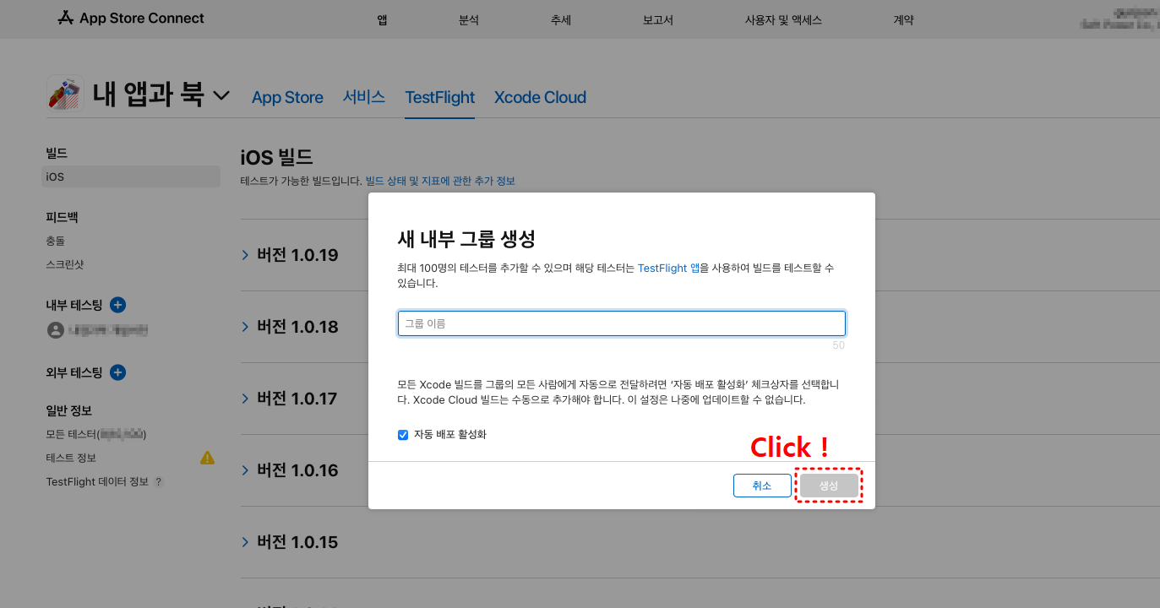Open 사용자 및 액세스 menu
1160x608 pixels.
[783, 20]
